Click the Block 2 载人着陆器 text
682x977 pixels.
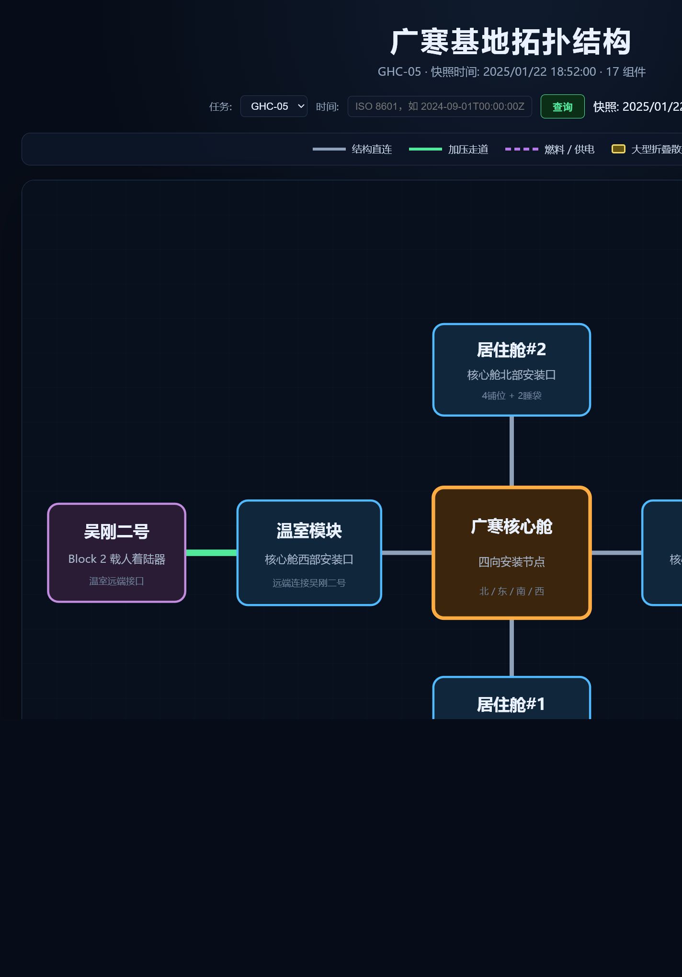tap(116, 559)
